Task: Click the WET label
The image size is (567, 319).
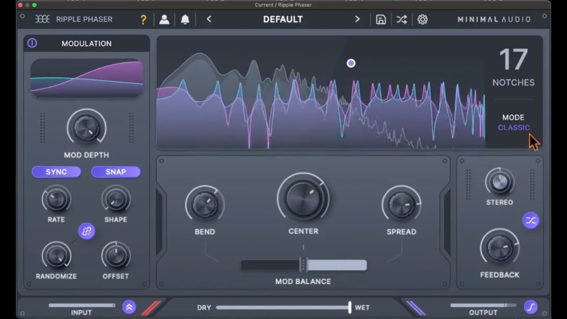Action: (x=362, y=307)
